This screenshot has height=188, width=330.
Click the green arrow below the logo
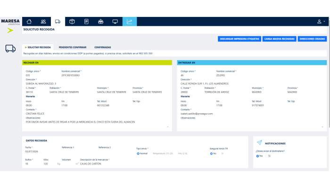pos(10,31)
